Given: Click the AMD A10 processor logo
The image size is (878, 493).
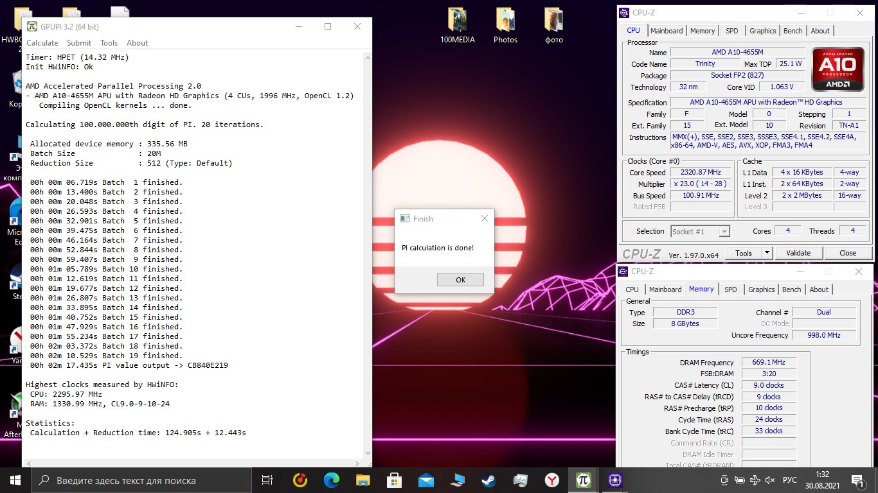Looking at the screenshot, I should pos(838,69).
